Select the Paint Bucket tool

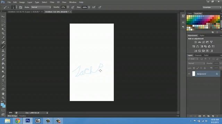[3, 63]
